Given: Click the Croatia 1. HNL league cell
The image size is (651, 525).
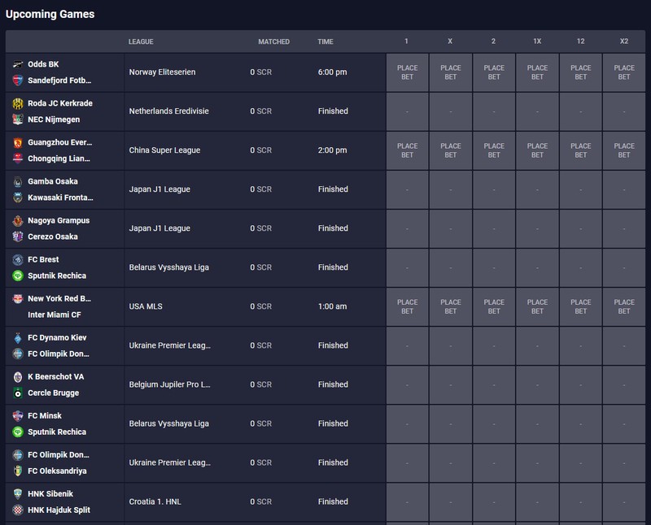Looking at the screenshot, I should 155,501.
